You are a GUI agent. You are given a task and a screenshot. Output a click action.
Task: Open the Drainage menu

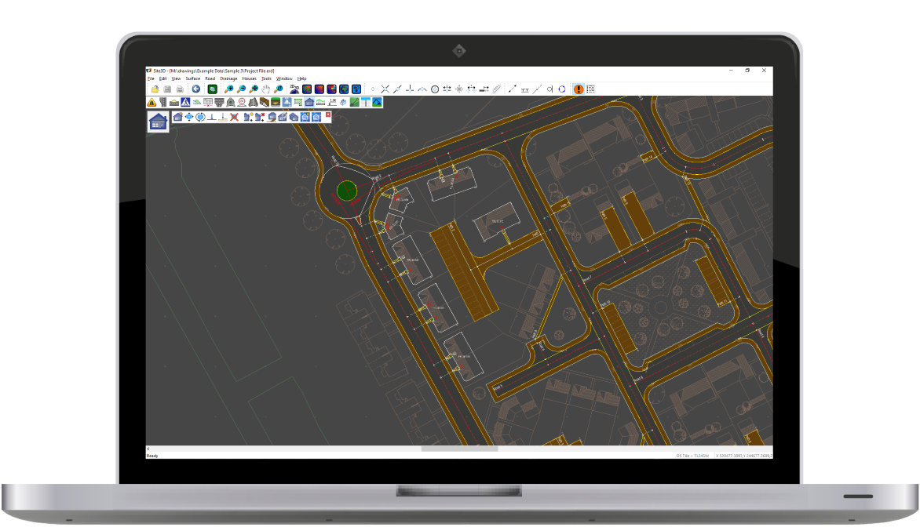[228, 78]
